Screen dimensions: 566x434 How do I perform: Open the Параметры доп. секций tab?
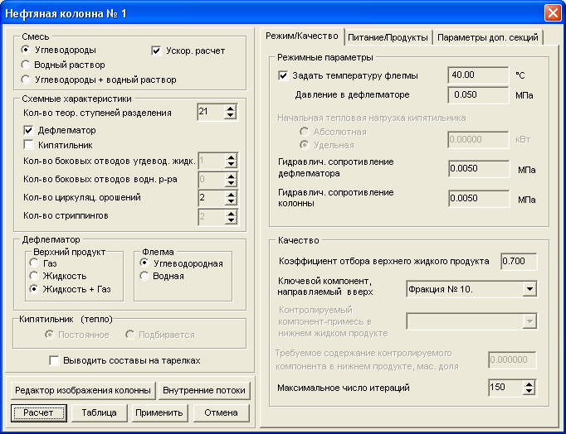(488, 37)
